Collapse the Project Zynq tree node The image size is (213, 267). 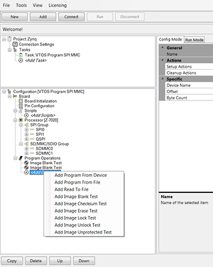pos(4,39)
